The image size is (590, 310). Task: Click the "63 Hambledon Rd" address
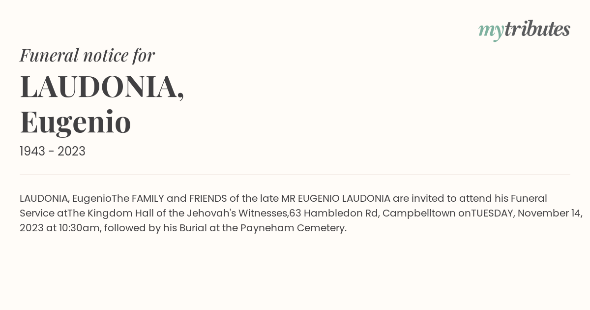click(x=333, y=214)
